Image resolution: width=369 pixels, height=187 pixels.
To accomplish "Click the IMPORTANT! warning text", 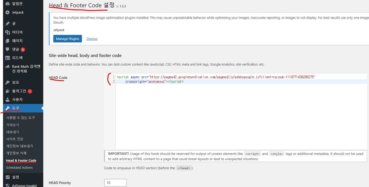I will point(119,154).
